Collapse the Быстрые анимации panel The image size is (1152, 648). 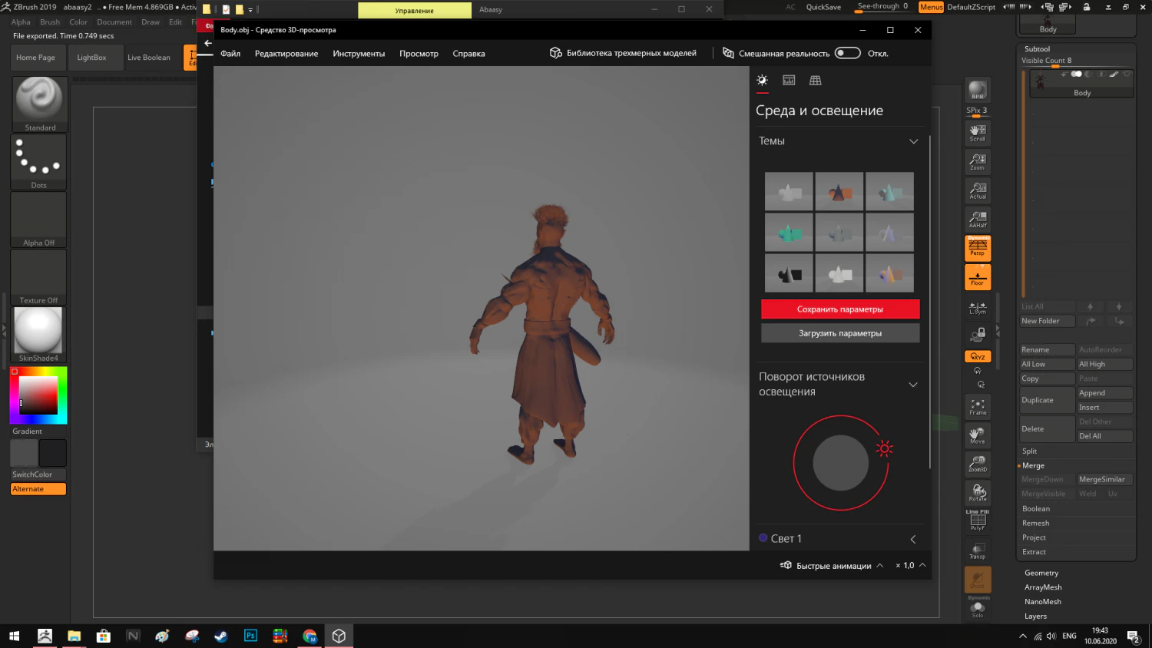tap(880, 565)
